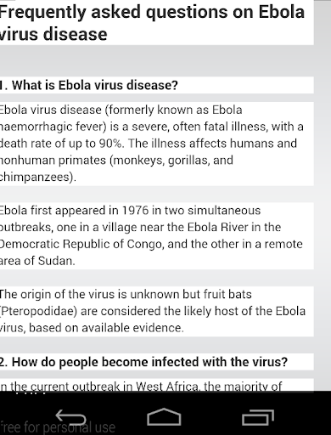Click the 'area of Sudan' line
The image size is (331, 435).
(x=37, y=261)
